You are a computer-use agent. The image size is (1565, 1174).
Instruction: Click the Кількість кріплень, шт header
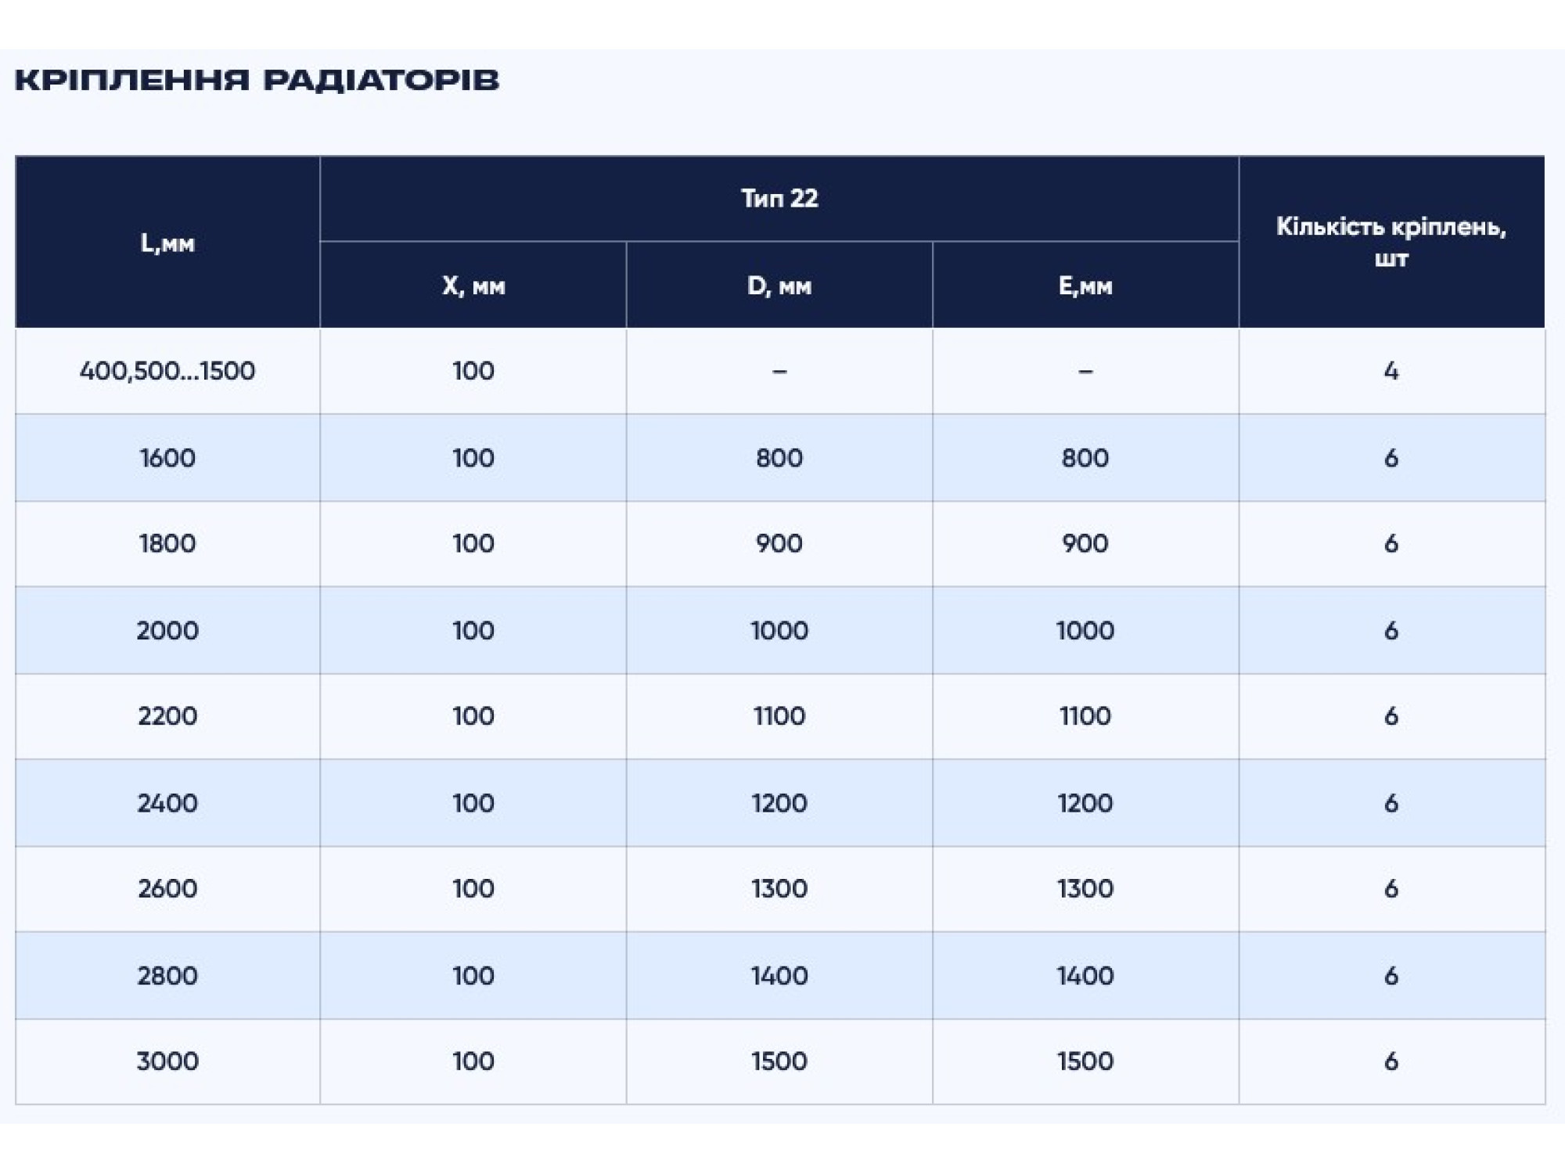tap(1391, 242)
